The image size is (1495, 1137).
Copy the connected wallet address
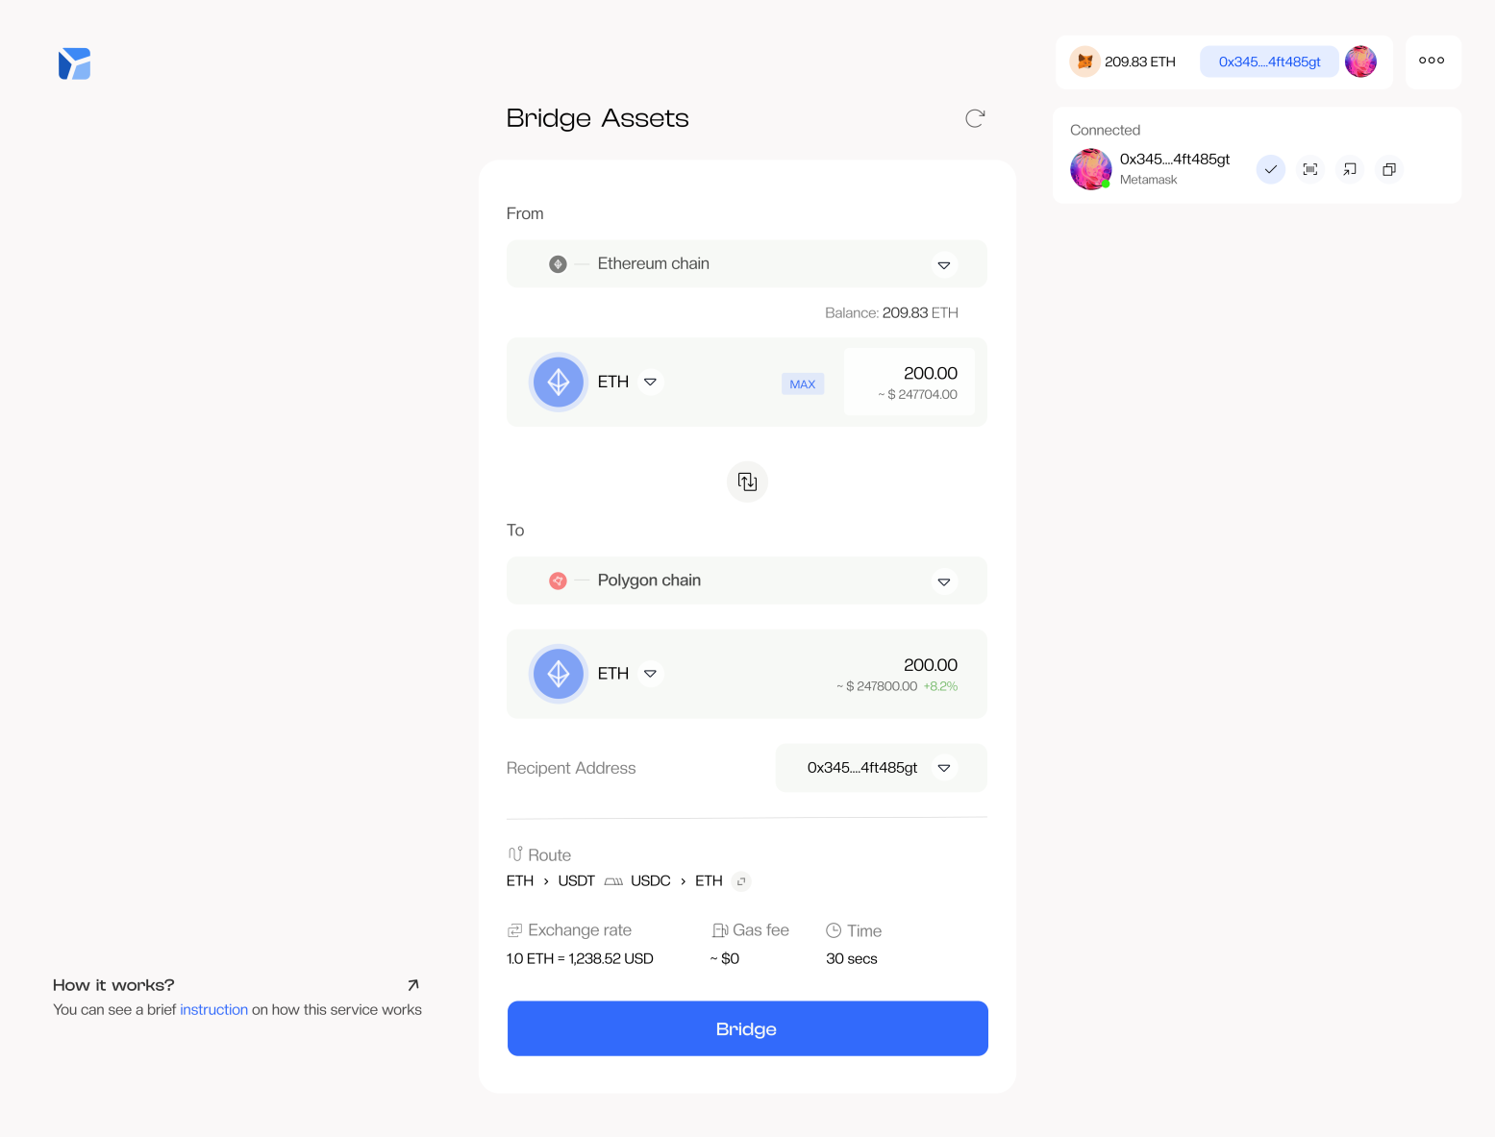tap(1388, 169)
